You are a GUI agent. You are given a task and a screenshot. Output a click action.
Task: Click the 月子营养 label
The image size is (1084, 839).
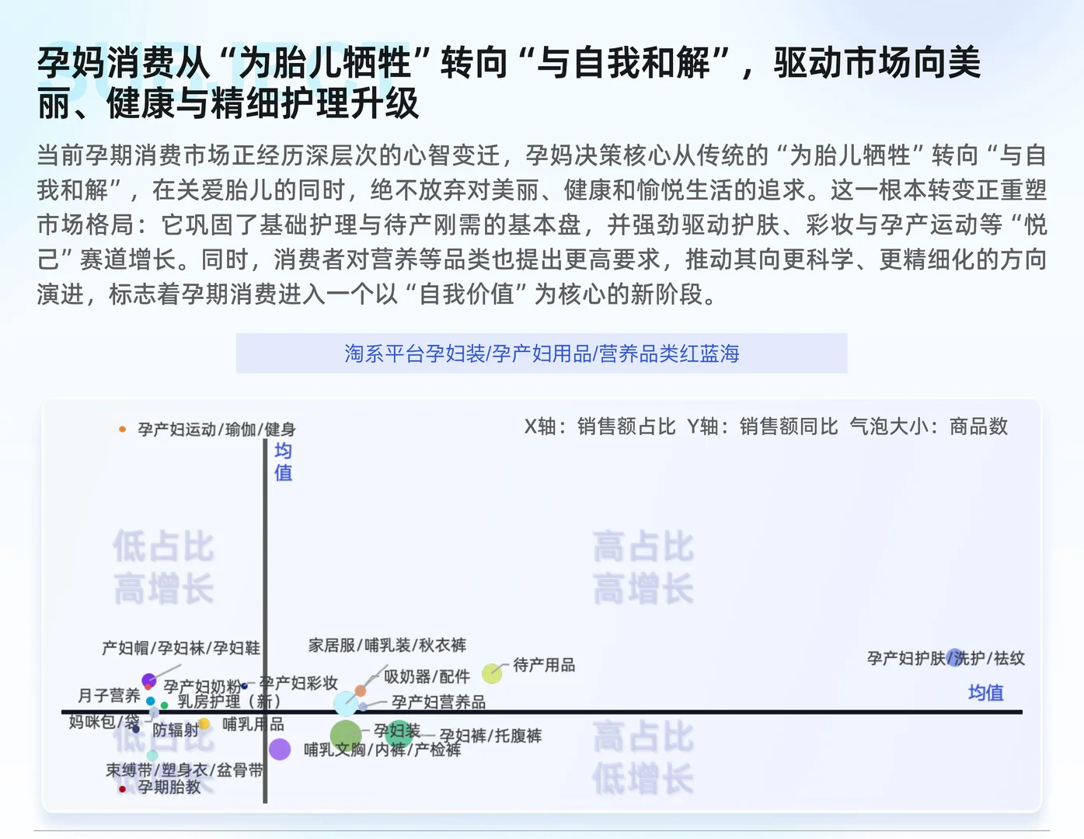pos(109,695)
